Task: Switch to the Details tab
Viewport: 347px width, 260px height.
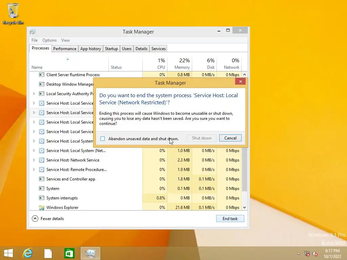Action: point(141,49)
